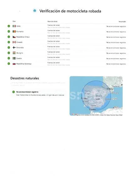Click the Slovakia flag icon
The height and width of the screenshot is (189, 133).
tap(14, 64)
